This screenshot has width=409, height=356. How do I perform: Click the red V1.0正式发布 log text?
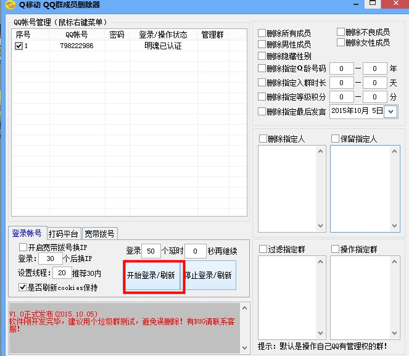coord(53,314)
